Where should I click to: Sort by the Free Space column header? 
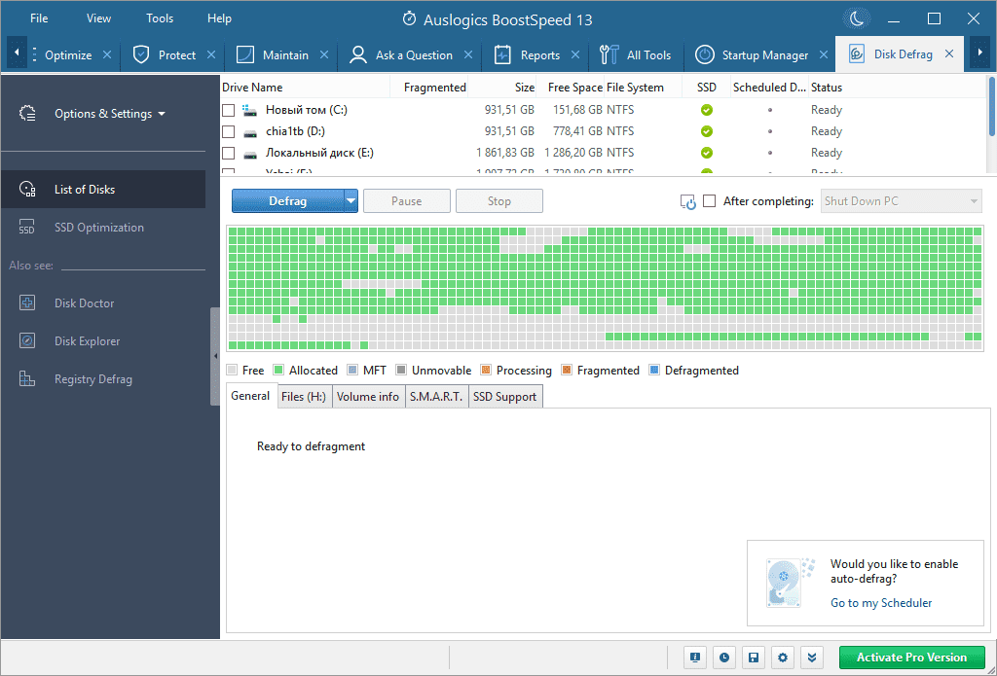(x=574, y=87)
